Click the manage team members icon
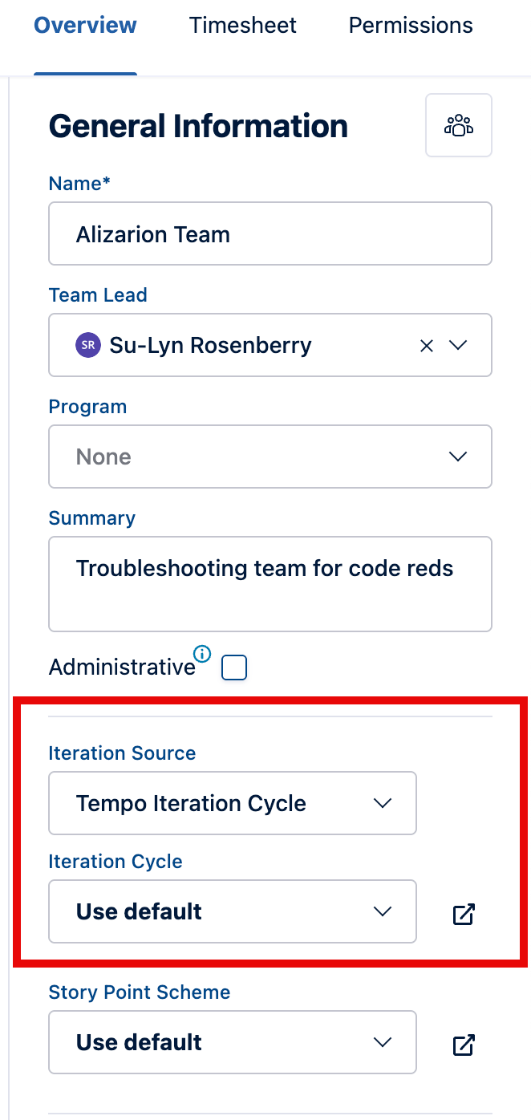531x1120 pixels. coord(458,125)
